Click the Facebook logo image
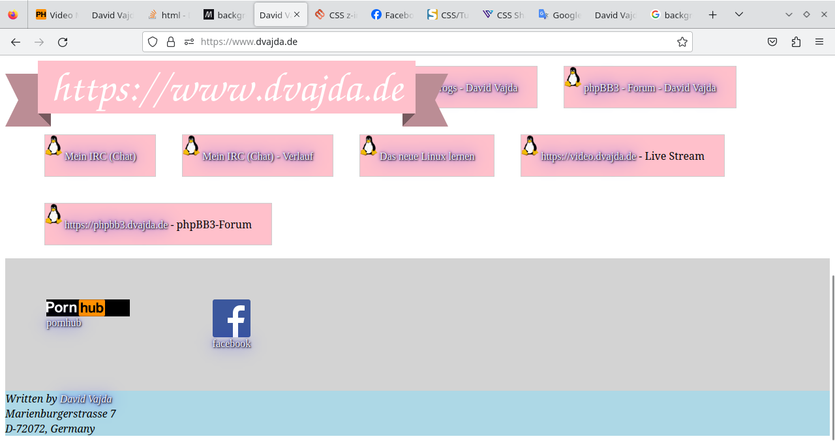 click(231, 318)
